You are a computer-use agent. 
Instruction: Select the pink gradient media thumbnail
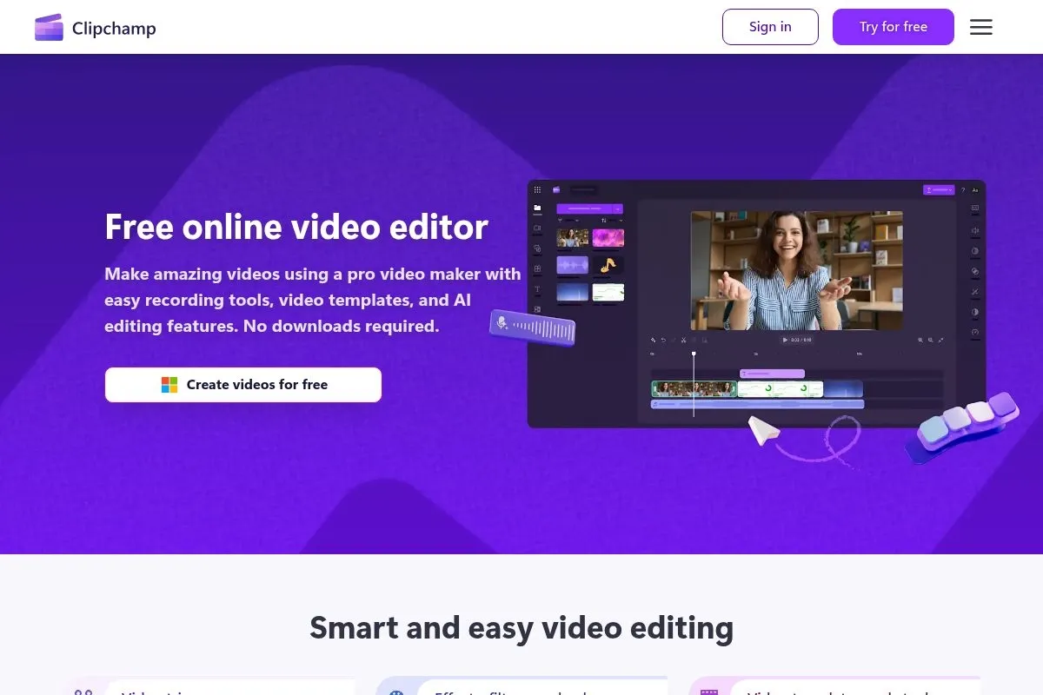pos(608,237)
